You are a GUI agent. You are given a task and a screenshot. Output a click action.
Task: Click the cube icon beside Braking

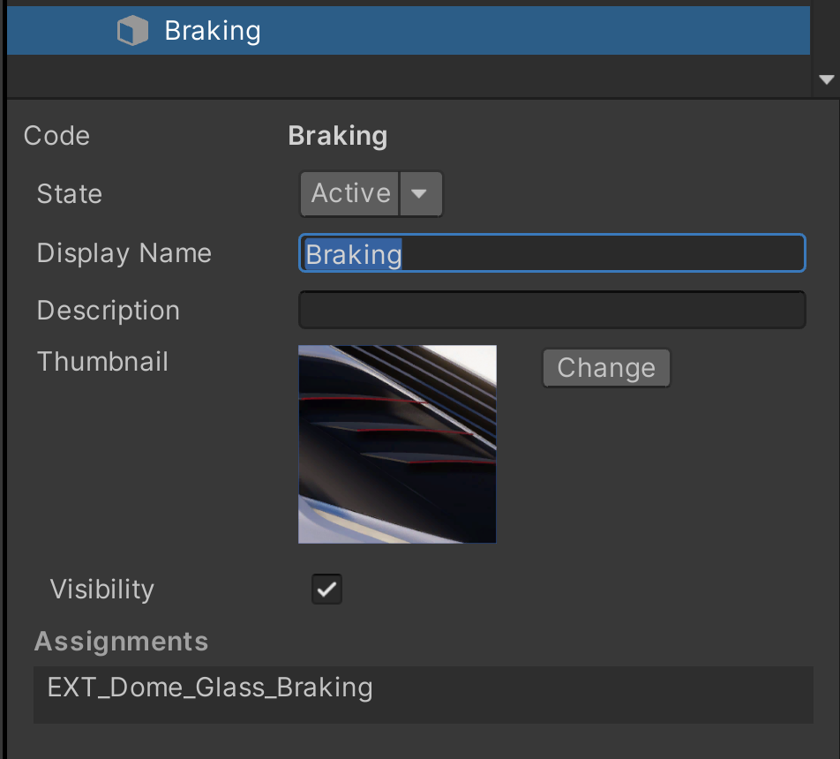132,32
